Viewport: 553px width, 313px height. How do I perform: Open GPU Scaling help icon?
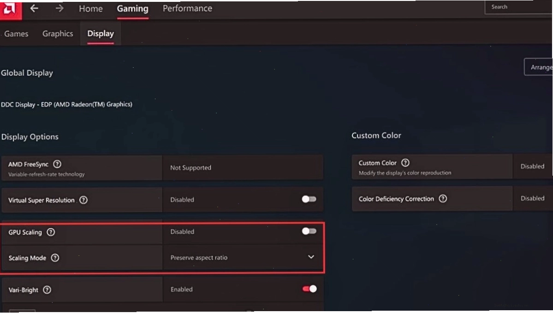click(x=51, y=232)
